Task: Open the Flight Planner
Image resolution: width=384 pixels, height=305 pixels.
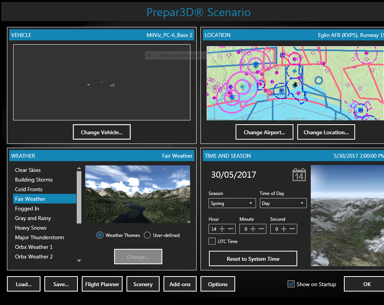Action: tap(102, 284)
